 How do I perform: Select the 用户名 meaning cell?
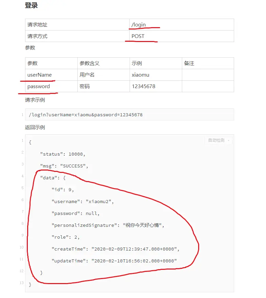(x=103, y=75)
